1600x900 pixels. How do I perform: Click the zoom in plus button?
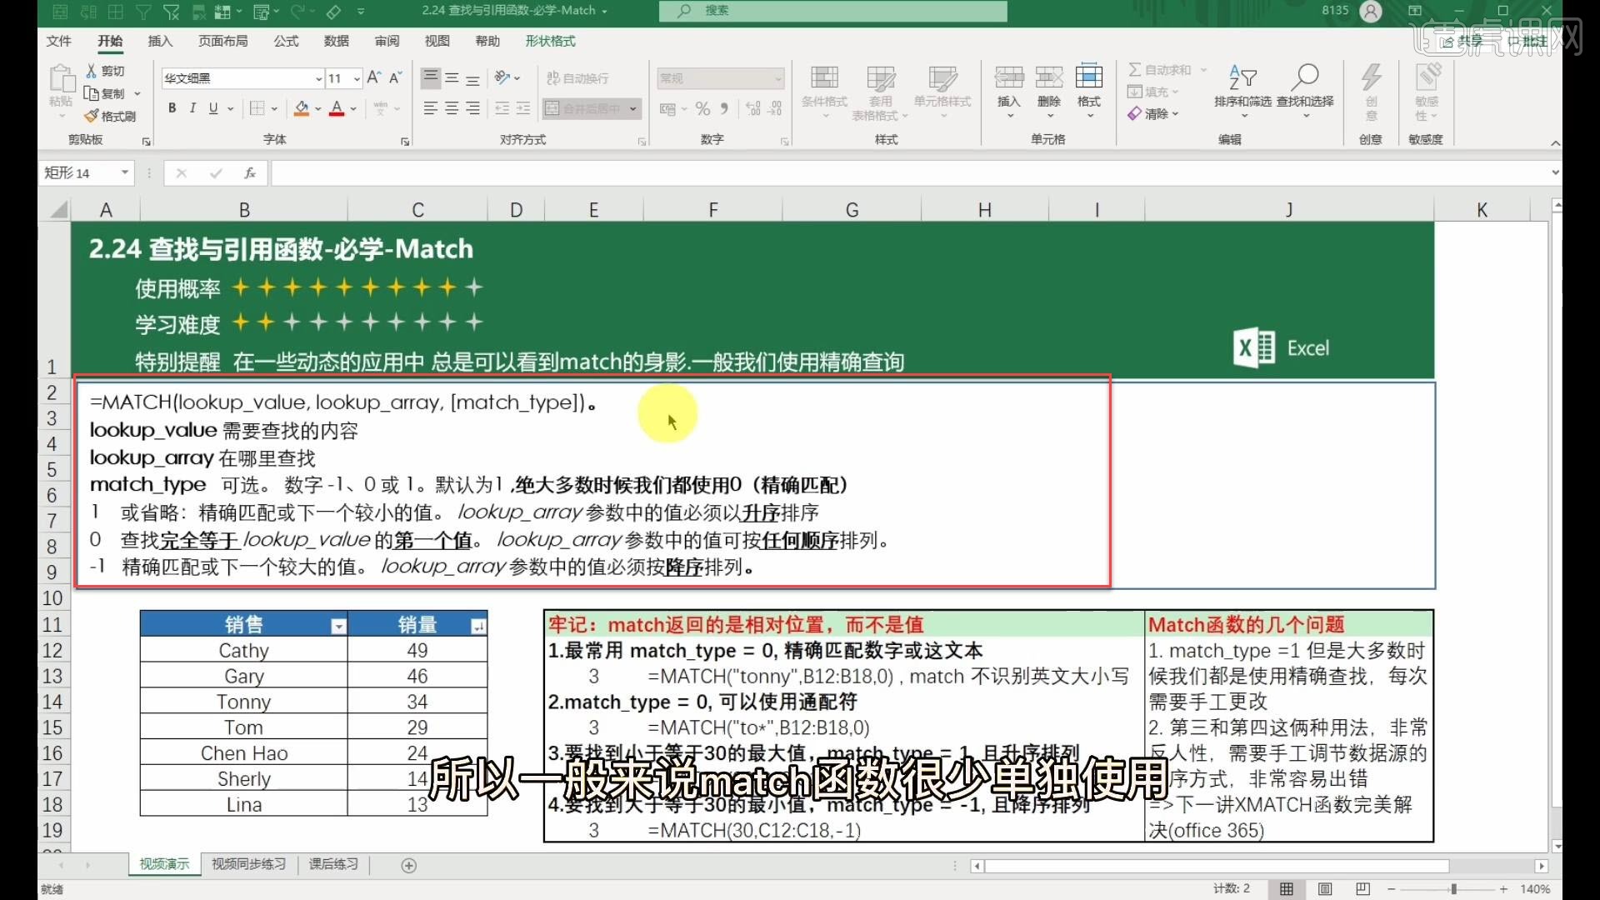click(1504, 889)
